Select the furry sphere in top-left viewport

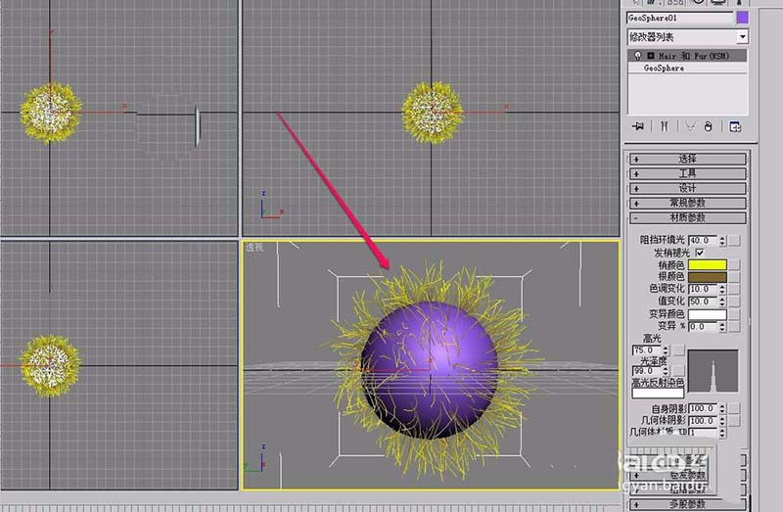click(x=51, y=112)
